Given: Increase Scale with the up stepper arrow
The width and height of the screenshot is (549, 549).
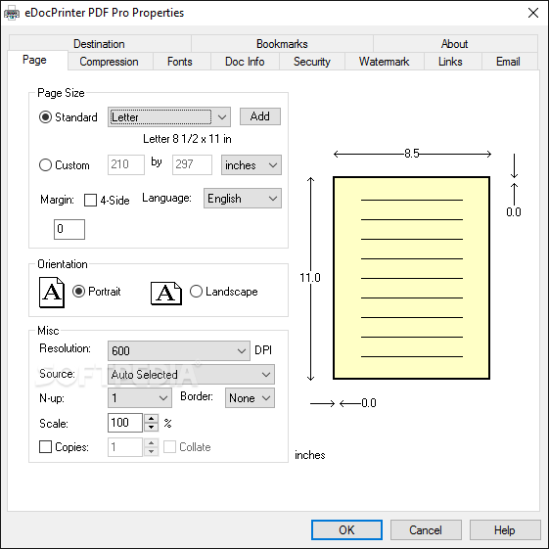Looking at the screenshot, I should (x=152, y=419).
